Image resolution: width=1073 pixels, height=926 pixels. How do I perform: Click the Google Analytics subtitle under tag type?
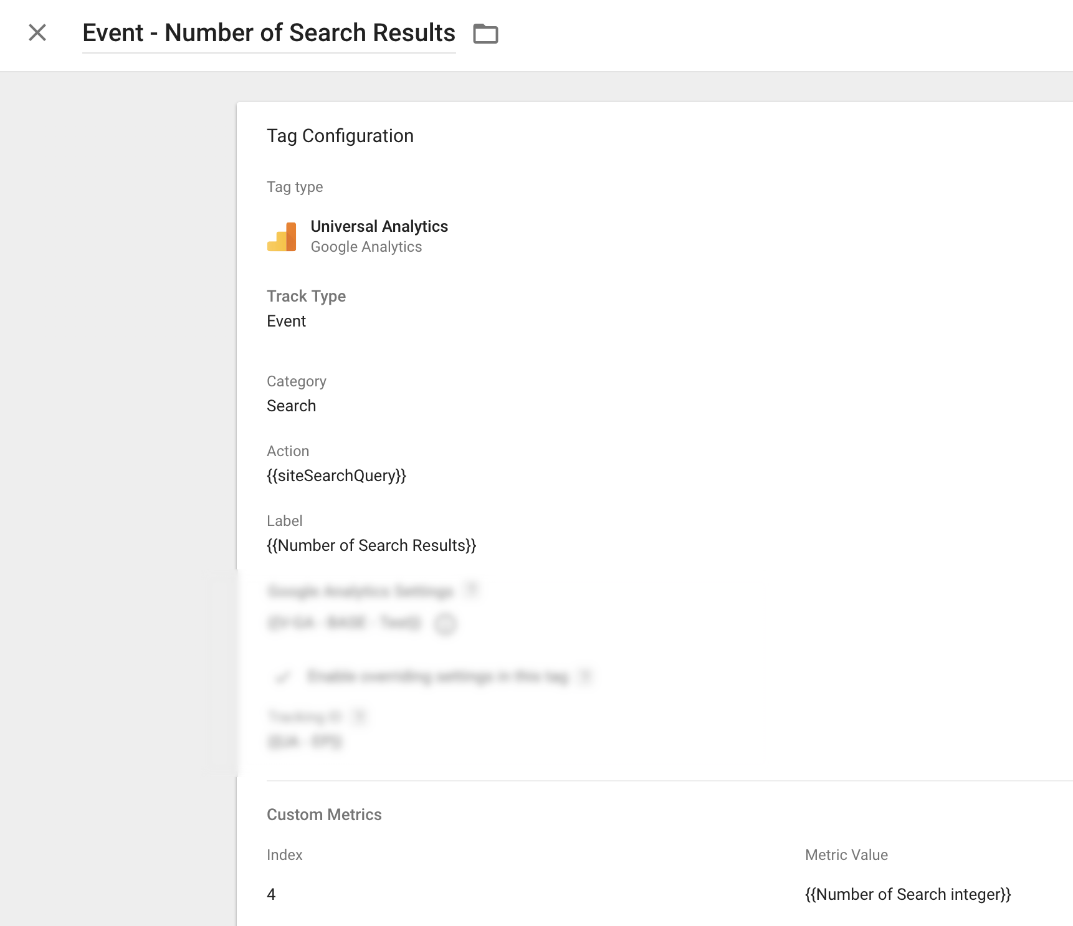coord(366,247)
